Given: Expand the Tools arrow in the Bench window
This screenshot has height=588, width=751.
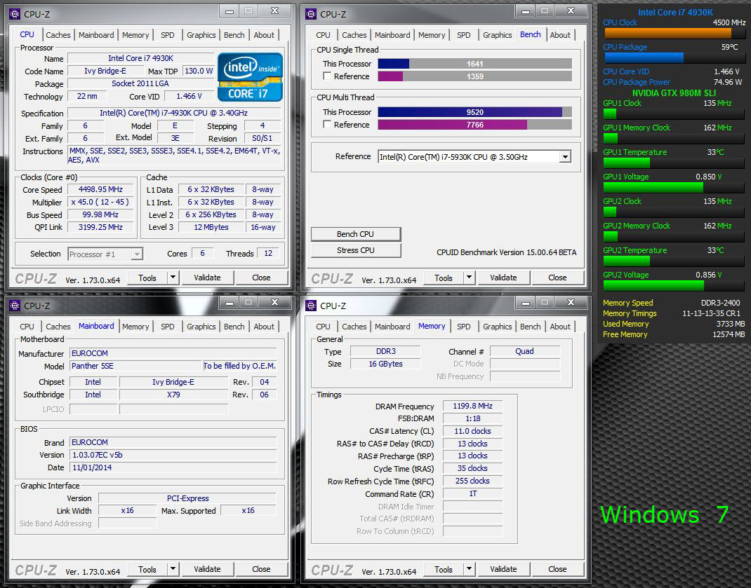Looking at the screenshot, I should (x=469, y=278).
